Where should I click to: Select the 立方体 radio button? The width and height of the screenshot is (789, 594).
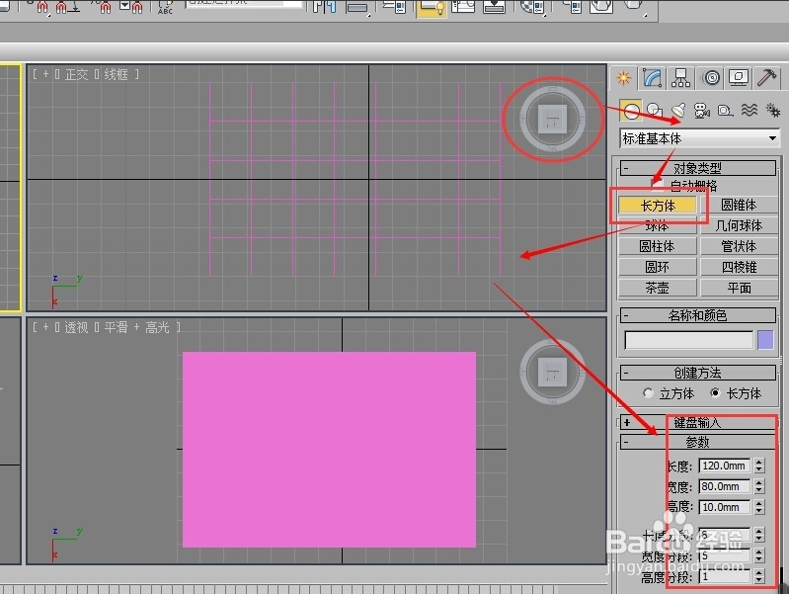coord(649,393)
